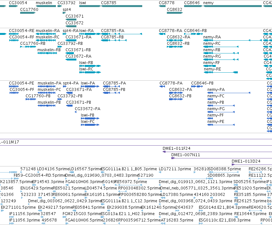The width and height of the screenshot is (272, 225).
Task: Click transcript CG8785-RB
Action: pos(114,40)
